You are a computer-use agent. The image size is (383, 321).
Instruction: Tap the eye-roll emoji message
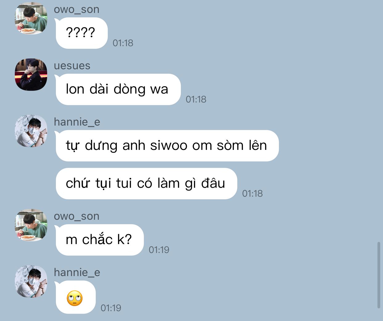tap(75, 297)
